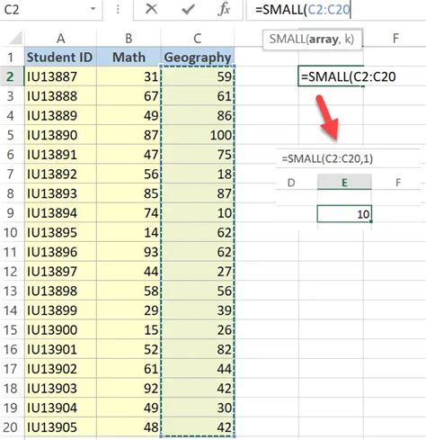Click Math score 14 for IU13895
This screenshot has height=440, width=426.
point(129,232)
